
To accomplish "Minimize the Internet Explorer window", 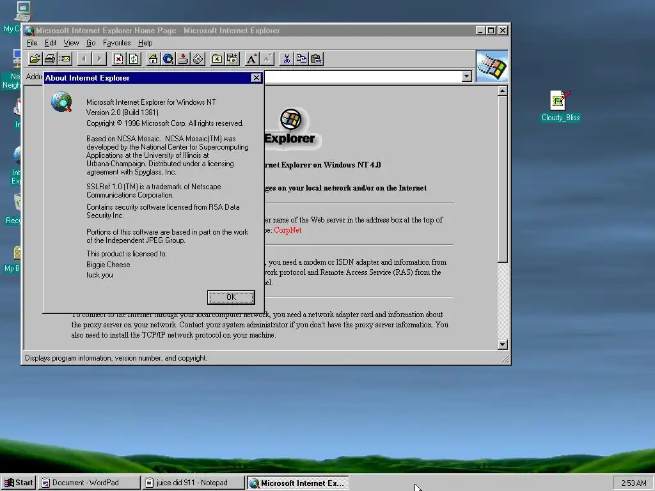I will click(x=480, y=31).
